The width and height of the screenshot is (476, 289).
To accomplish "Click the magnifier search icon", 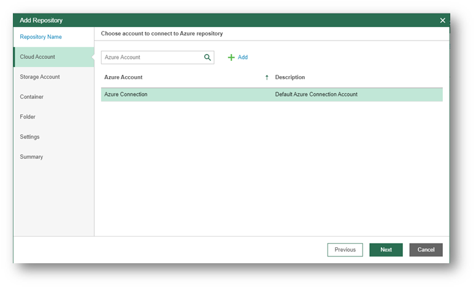I will tap(207, 57).
